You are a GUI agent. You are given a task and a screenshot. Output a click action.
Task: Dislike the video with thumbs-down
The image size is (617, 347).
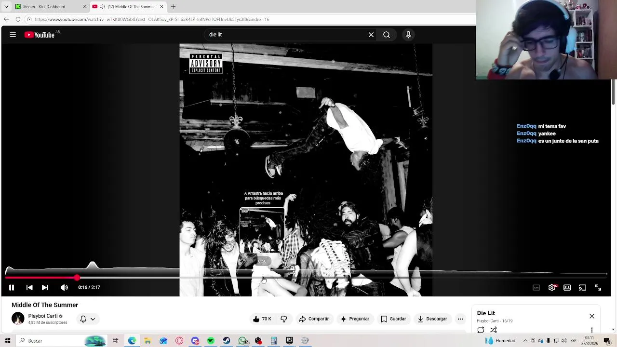(284, 319)
